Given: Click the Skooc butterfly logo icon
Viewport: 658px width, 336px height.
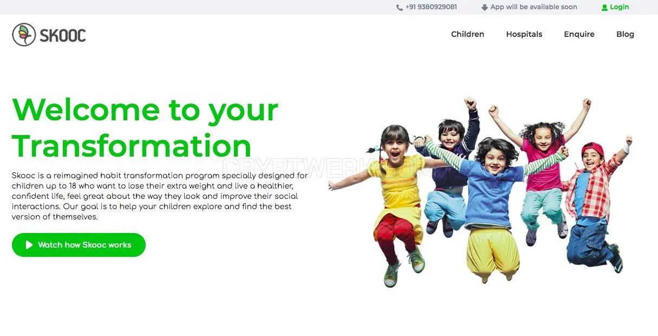Looking at the screenshot, I should 24,35.
